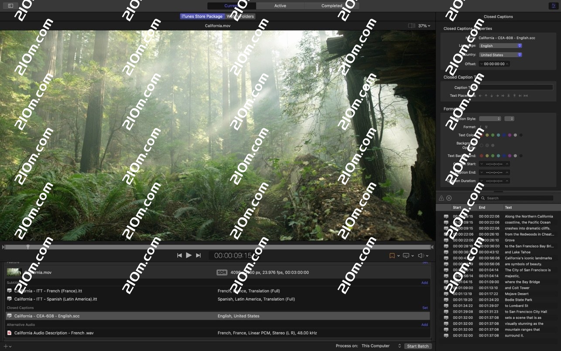Toggle italic caption format
The image size is (561, 351).
[x=480, y=127]
